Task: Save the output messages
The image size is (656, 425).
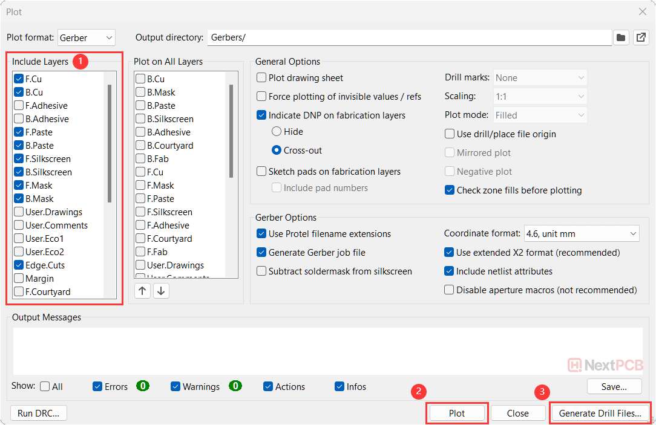Action: [x=614, y=386]
